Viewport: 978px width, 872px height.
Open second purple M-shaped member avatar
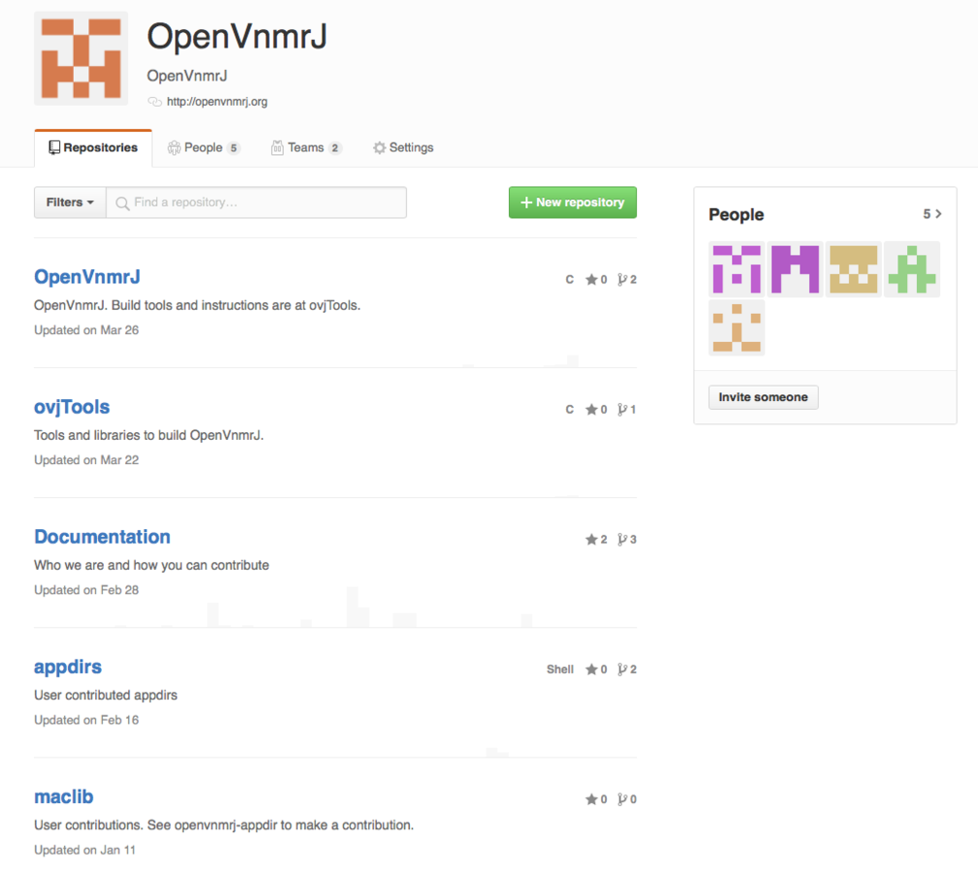pyautogui.click(x=795, y=269)
